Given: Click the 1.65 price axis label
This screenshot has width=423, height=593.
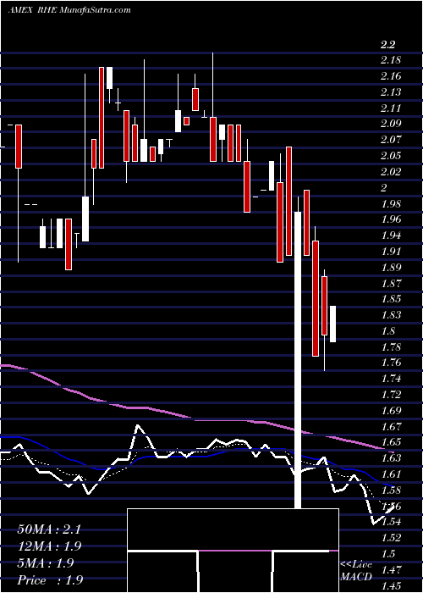Looking at the screenshot, I should (x=391, y=442).
